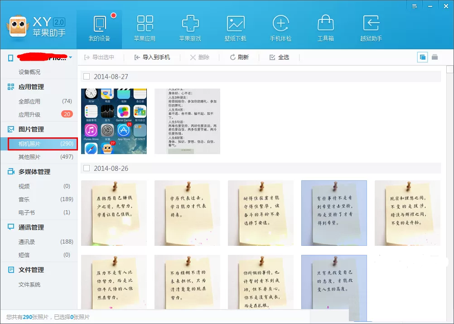Open the 越狱助手 tab
The height and width of the screenshot is (324, 454).
point(371,29)
